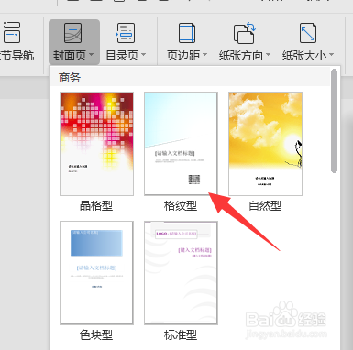353x350 pixels.
Task: Click the 节导航 section navigation icon
Action: click(x=11, y=32)
